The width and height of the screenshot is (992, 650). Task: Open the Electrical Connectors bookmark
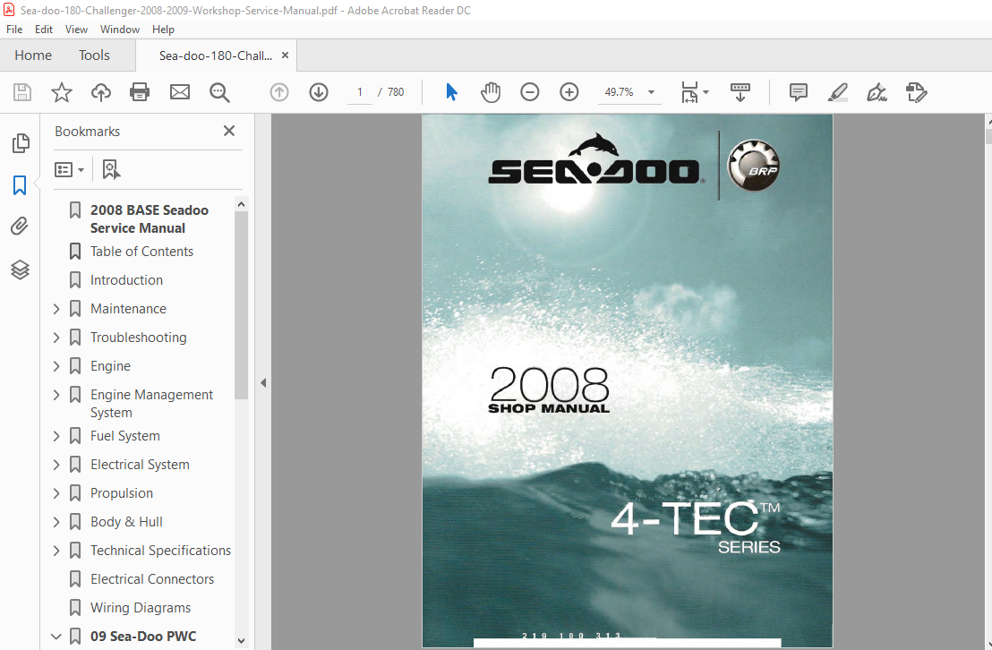coord(152,579)
